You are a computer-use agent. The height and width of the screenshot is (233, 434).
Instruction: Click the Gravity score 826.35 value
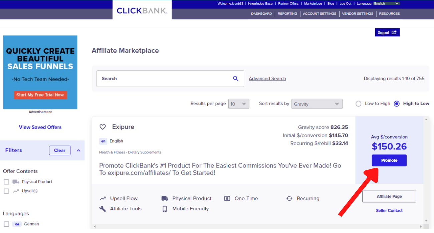(339, 127)
